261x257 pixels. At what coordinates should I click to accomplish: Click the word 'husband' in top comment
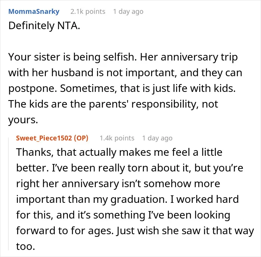point(72,73)
